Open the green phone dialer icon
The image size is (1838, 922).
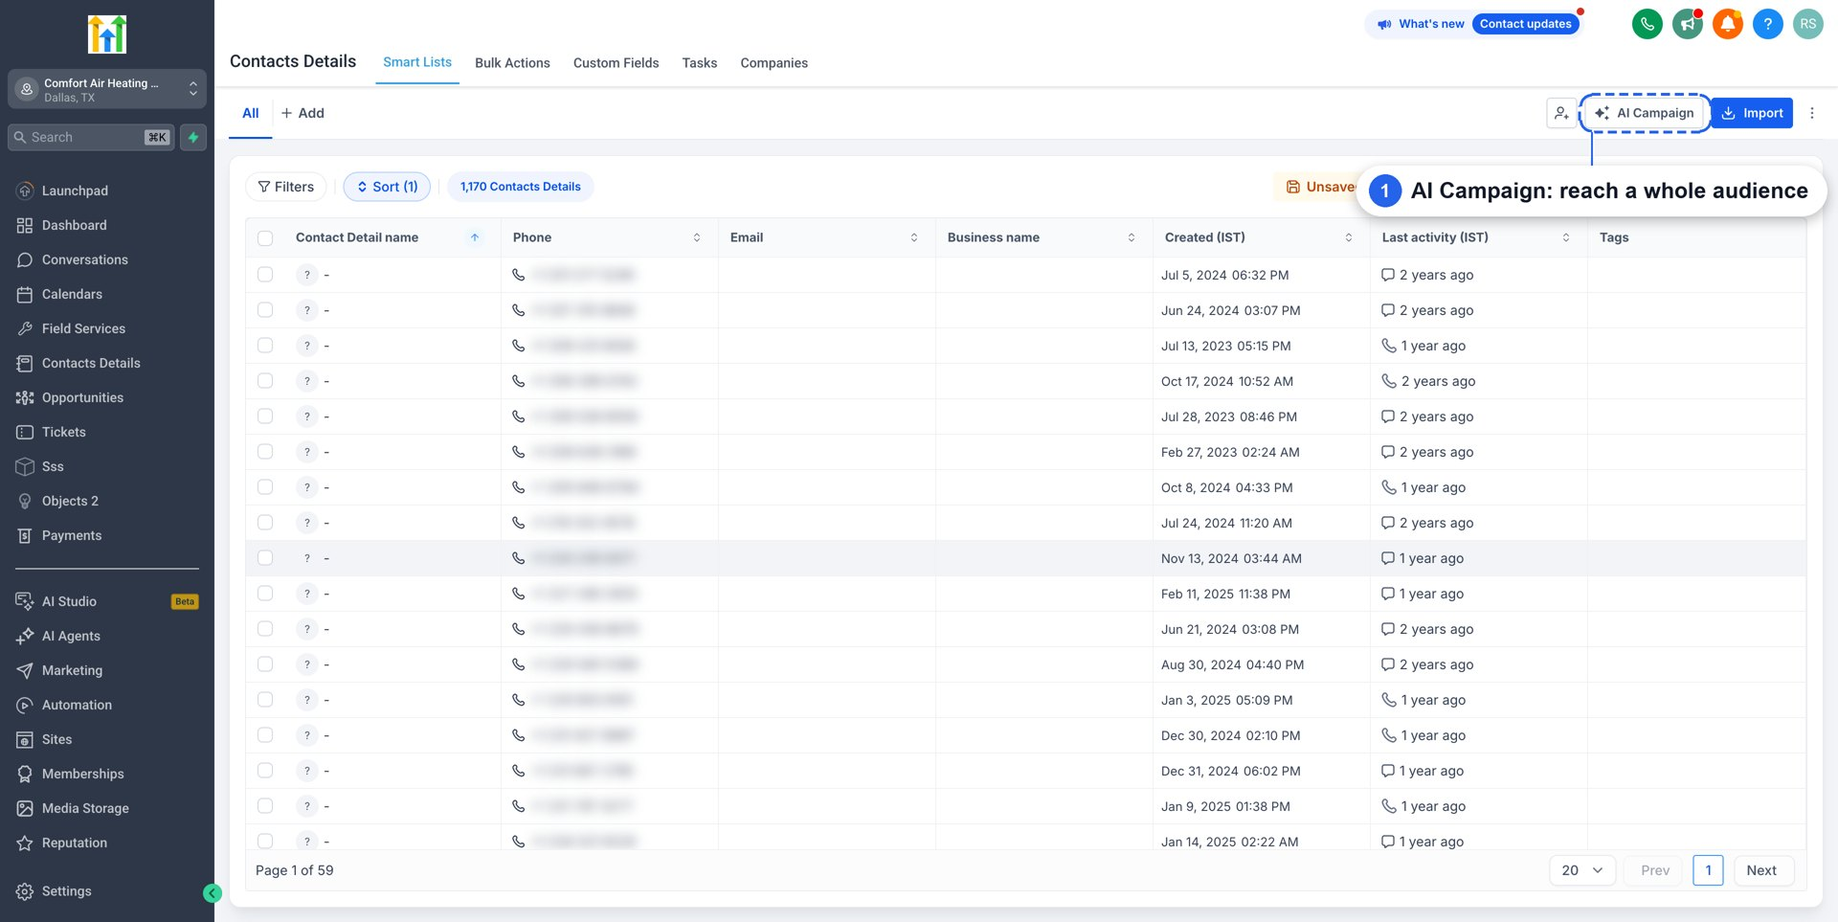[x=1647, y=24]
